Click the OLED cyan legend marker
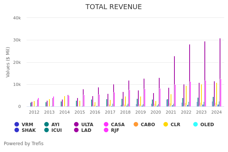This screenshot has width=228, height=152. (195, 125)
